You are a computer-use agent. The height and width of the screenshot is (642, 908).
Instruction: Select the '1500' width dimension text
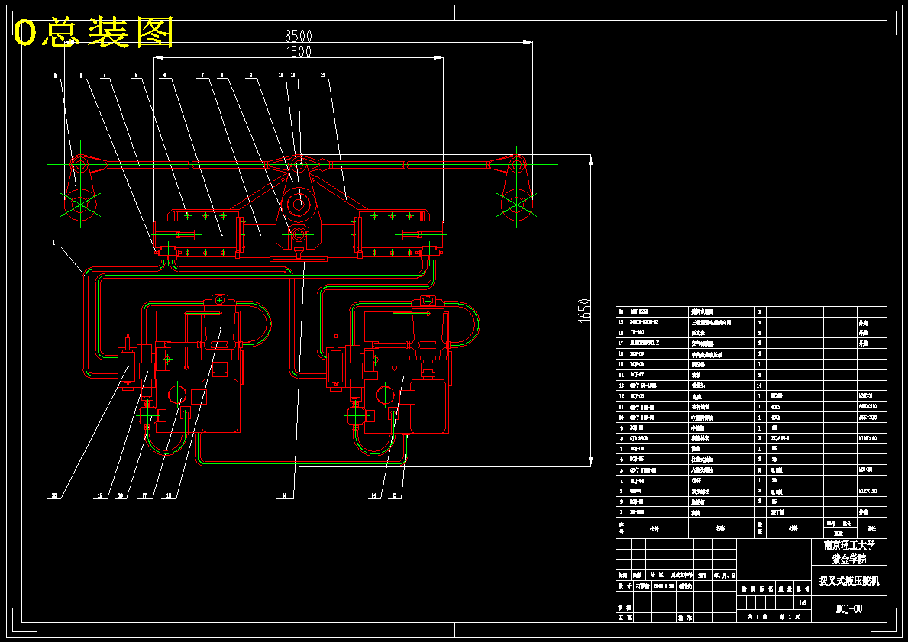coord(299,51)
